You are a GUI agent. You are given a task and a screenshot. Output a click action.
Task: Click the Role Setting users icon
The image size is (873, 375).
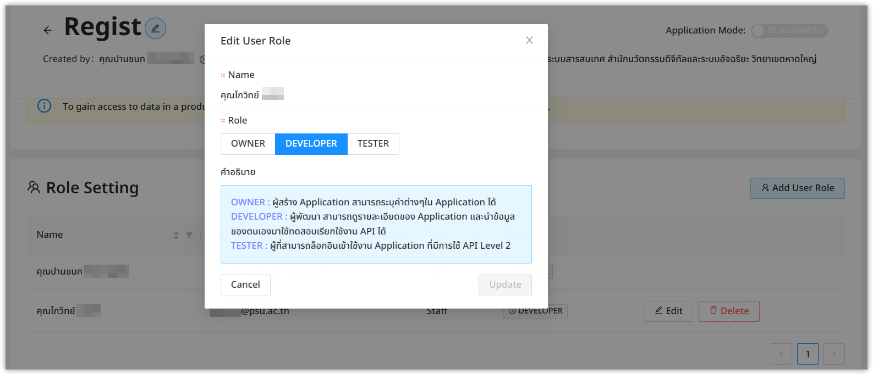tap(34, 188)
